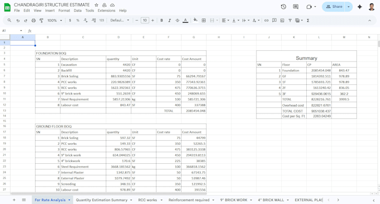Viewport: 380px width, 204px height.
Task: Add a new sheet with plus button
Action: pyautogui.click(x=14, y=200)
